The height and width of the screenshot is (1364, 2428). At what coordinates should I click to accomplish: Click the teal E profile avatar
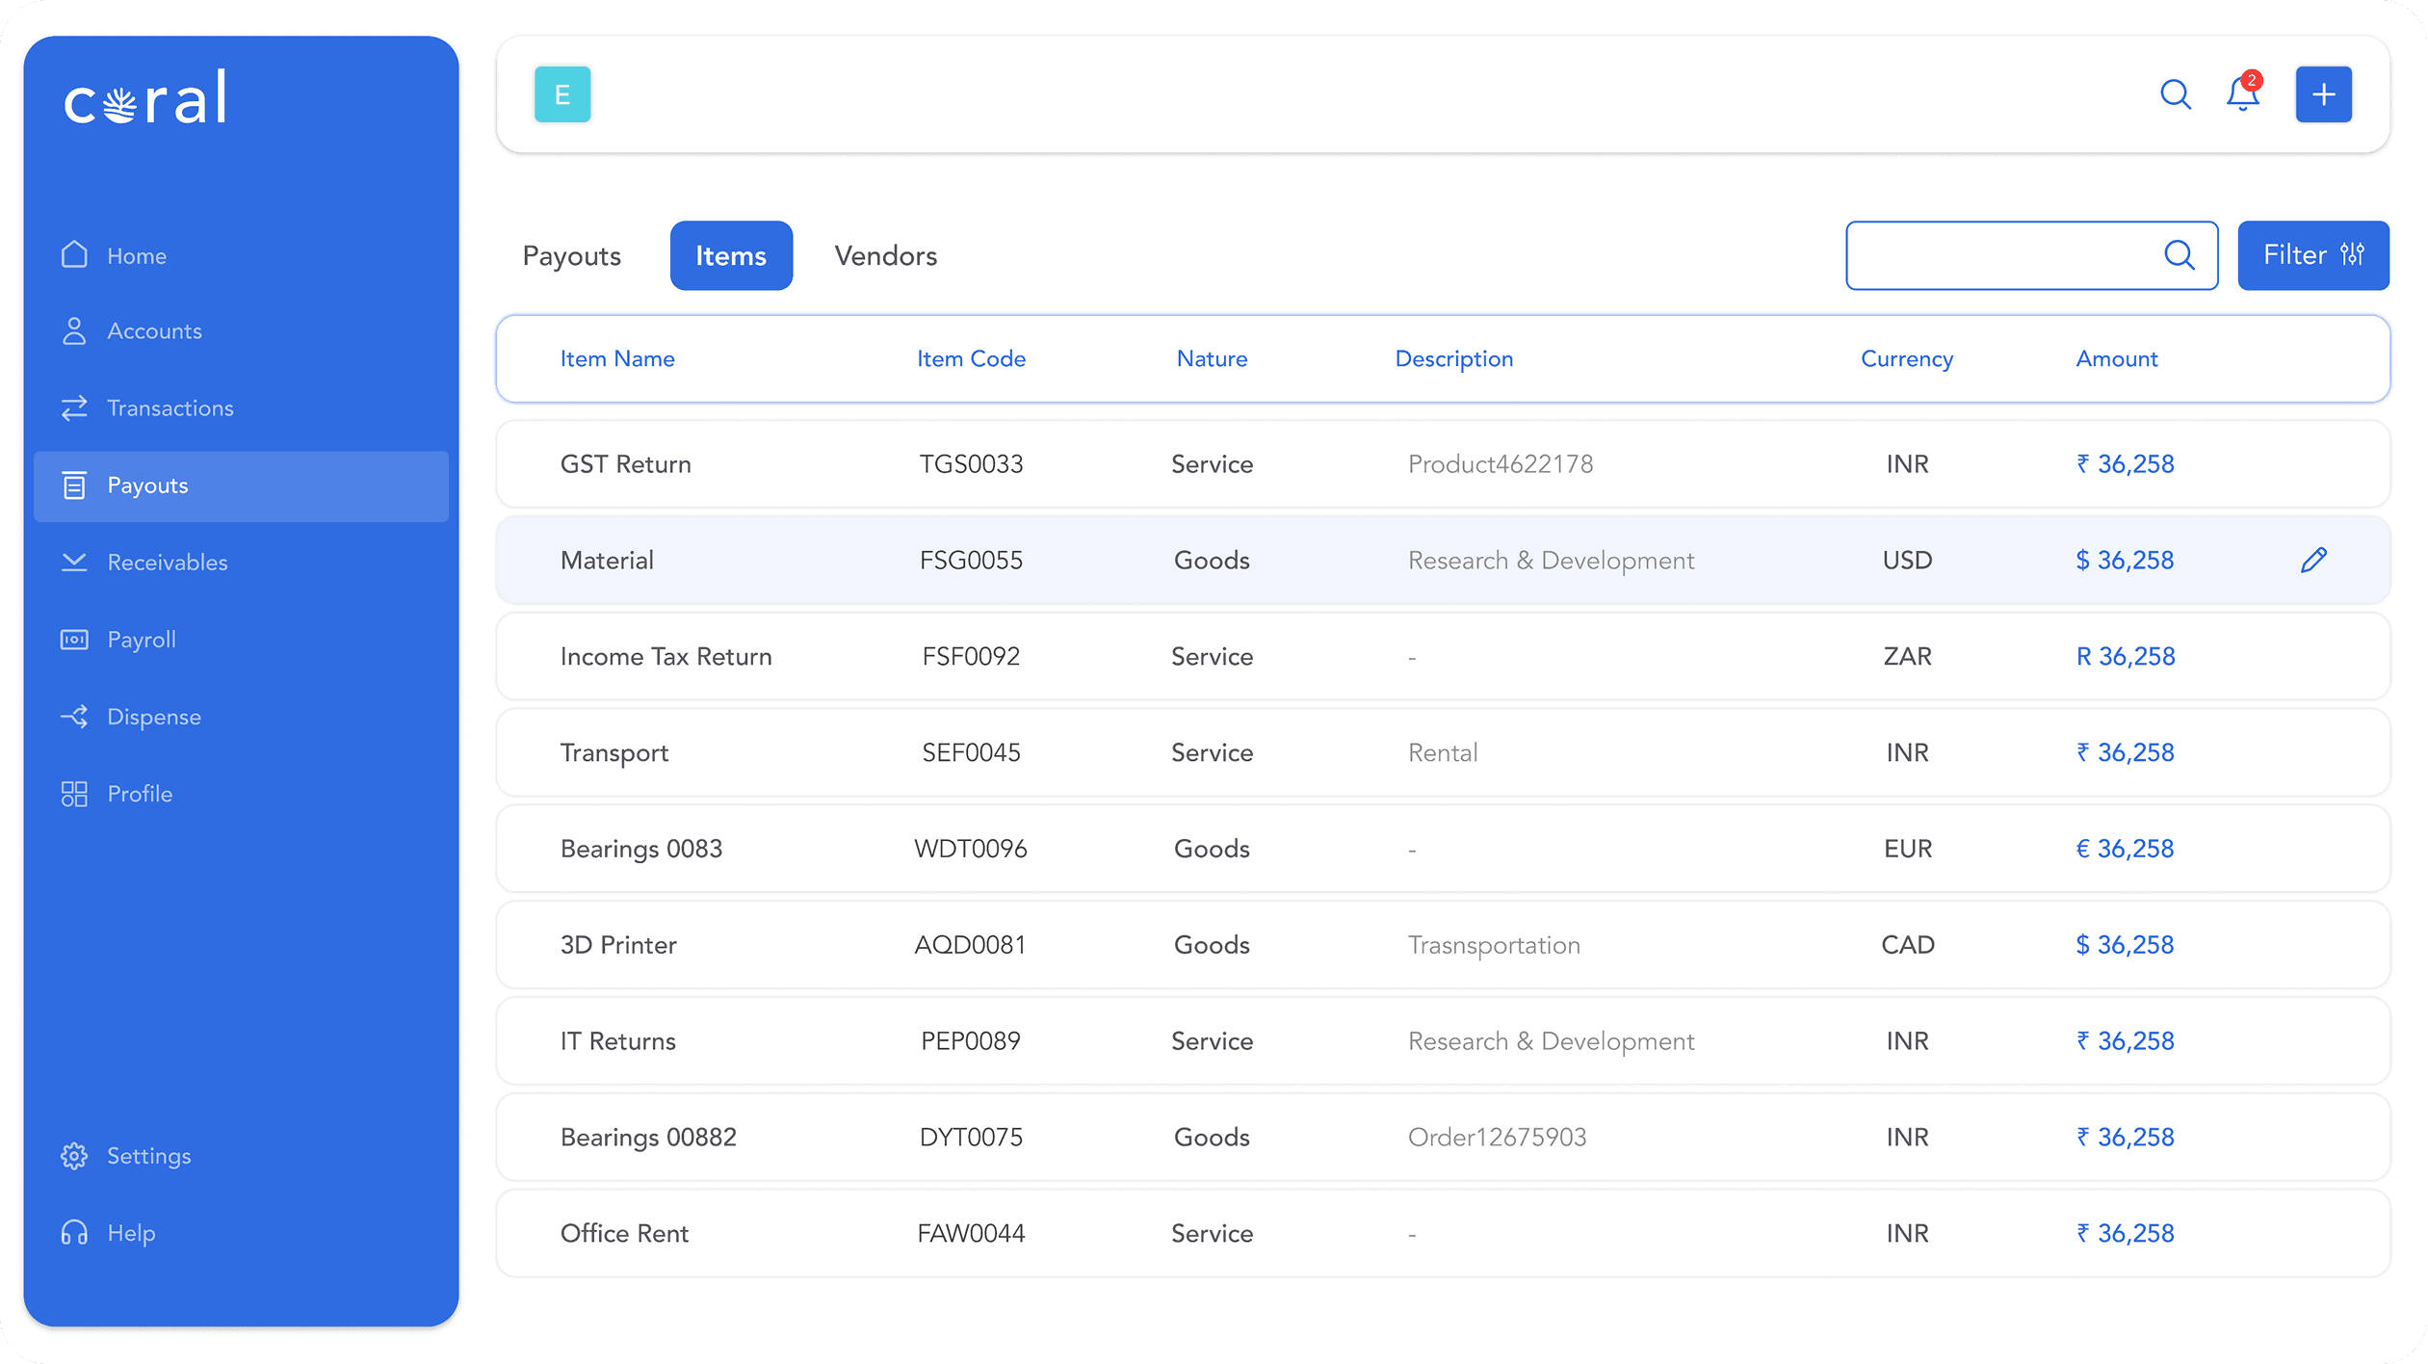(562, 94)
